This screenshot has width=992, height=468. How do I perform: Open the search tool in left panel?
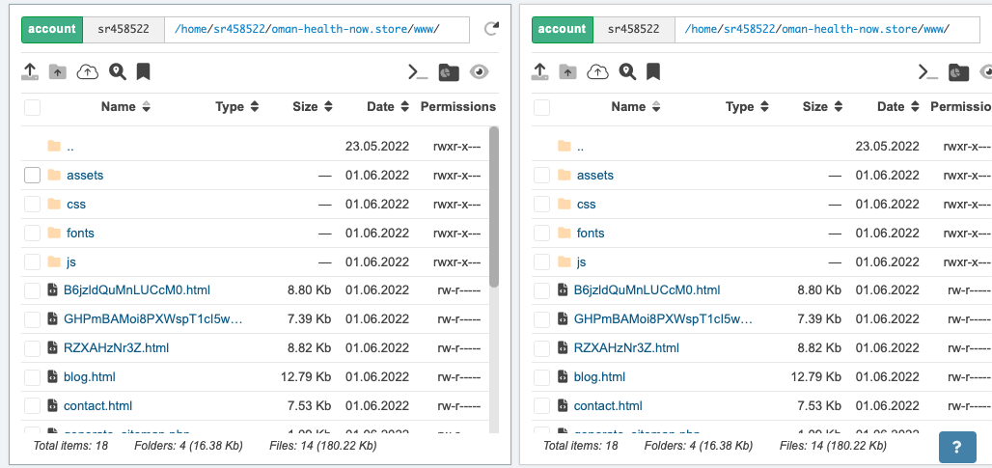click(117, 71)
